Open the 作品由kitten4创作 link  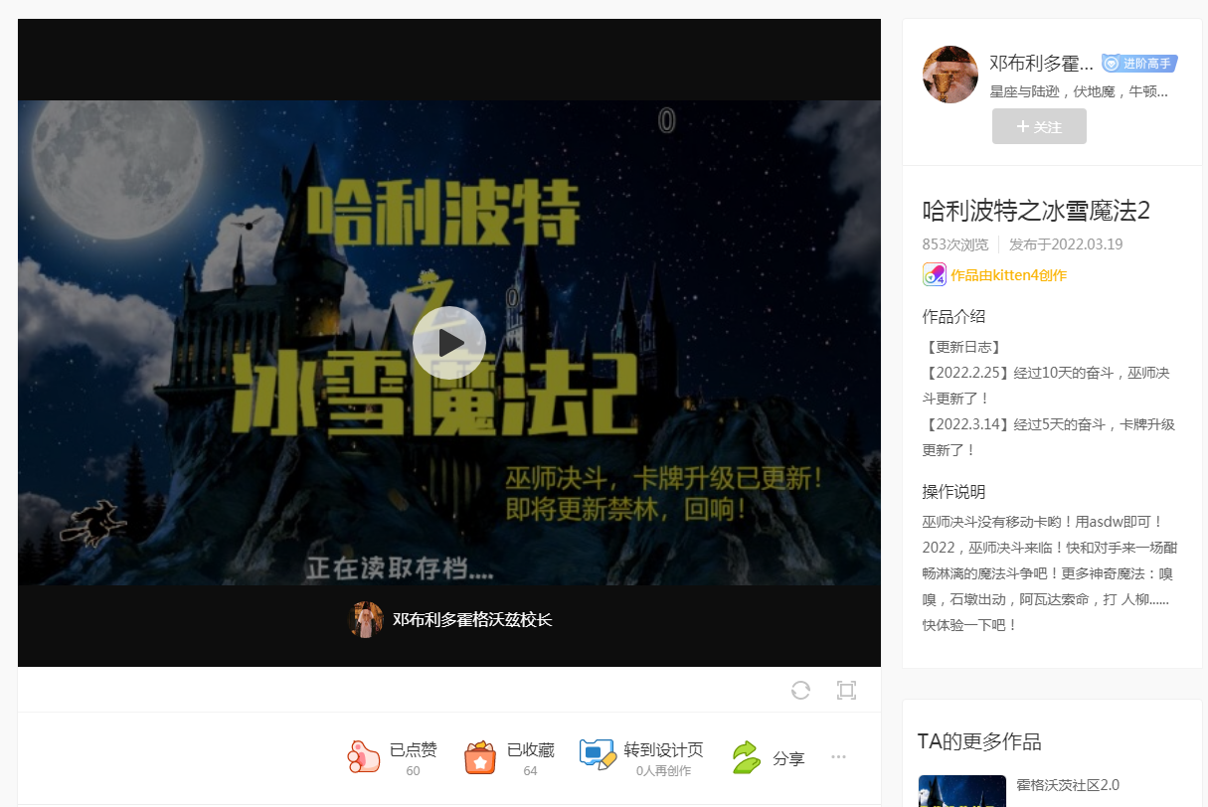(x=1008, y=275)
